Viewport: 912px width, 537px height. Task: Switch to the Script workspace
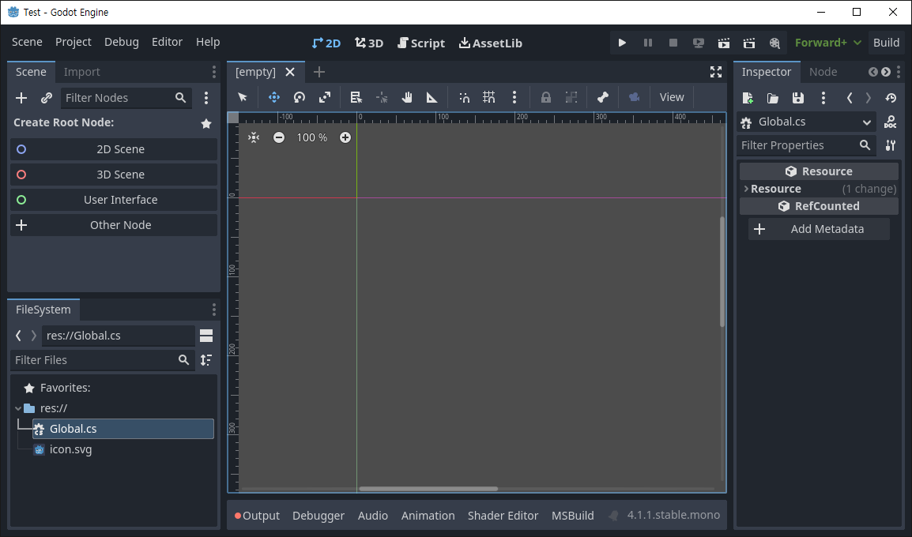(x=421, y=43)
